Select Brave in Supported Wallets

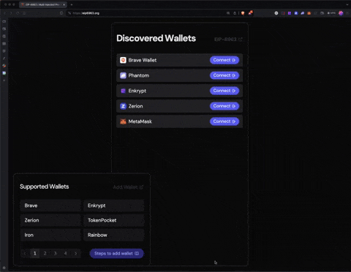pyautogui.click(x=50, y=205)
